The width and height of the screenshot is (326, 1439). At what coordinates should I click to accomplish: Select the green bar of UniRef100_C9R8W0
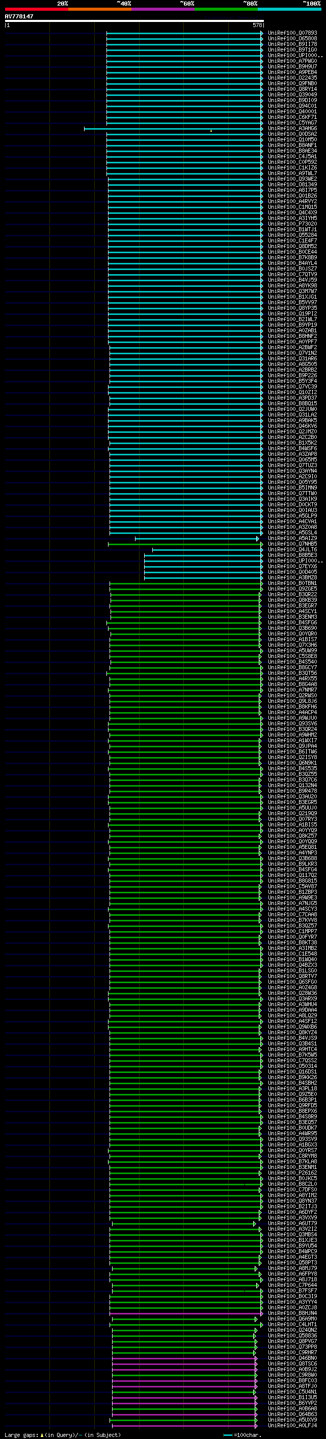pos(185,1375)
